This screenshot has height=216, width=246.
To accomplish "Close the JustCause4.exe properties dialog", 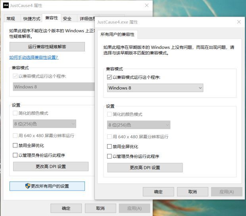I will coord(239,22).
